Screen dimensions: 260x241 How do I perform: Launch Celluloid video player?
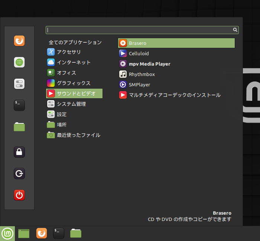(176, 53)
